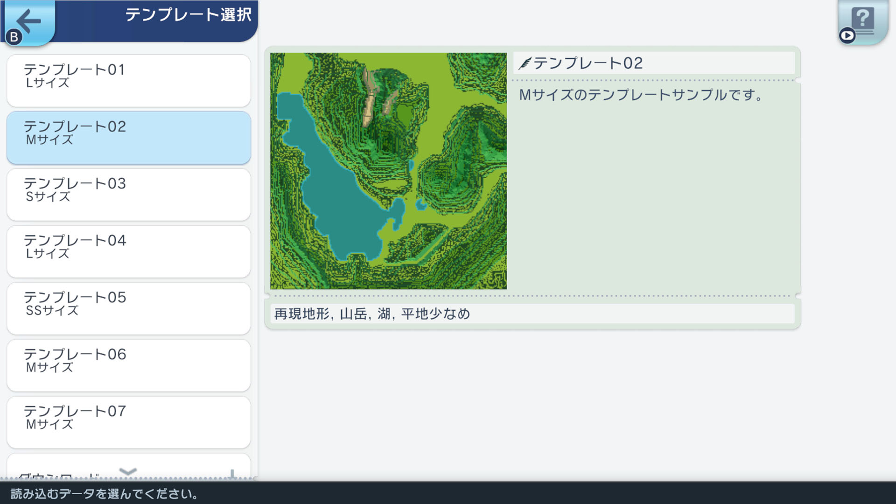Click the back arrow button
The width and height of the screenshot is (896, 504).
tap(29, 21)
